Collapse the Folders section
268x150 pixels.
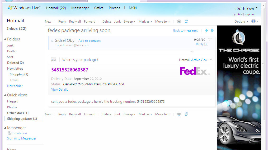[x=5, y=39]
